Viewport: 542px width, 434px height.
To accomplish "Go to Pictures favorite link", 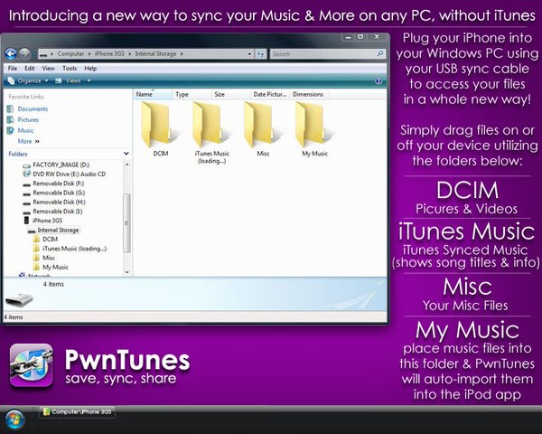I will [x=28, y=119].
